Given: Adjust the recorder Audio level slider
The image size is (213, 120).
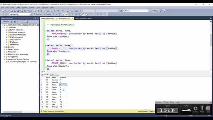Looking at the screenshot, I should click(x=186, y=110).
